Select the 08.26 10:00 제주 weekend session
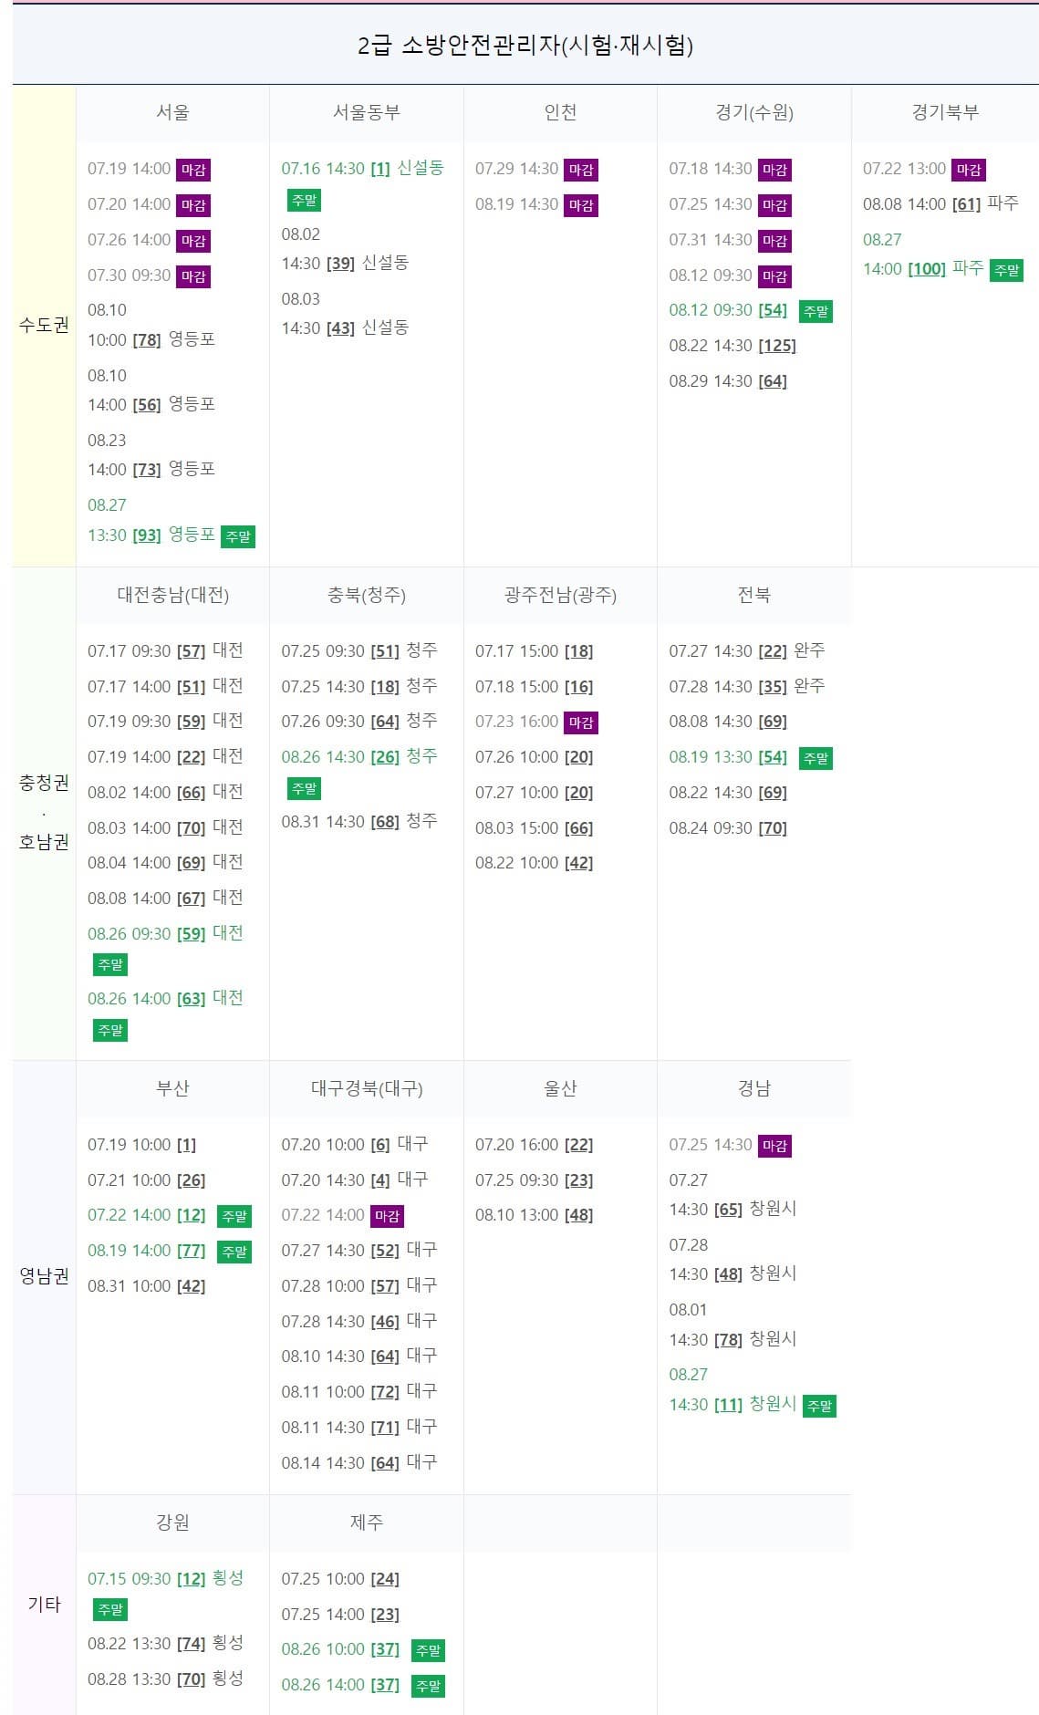Viewport: 1039px width, 1715px height. [x=342, y=1648]
